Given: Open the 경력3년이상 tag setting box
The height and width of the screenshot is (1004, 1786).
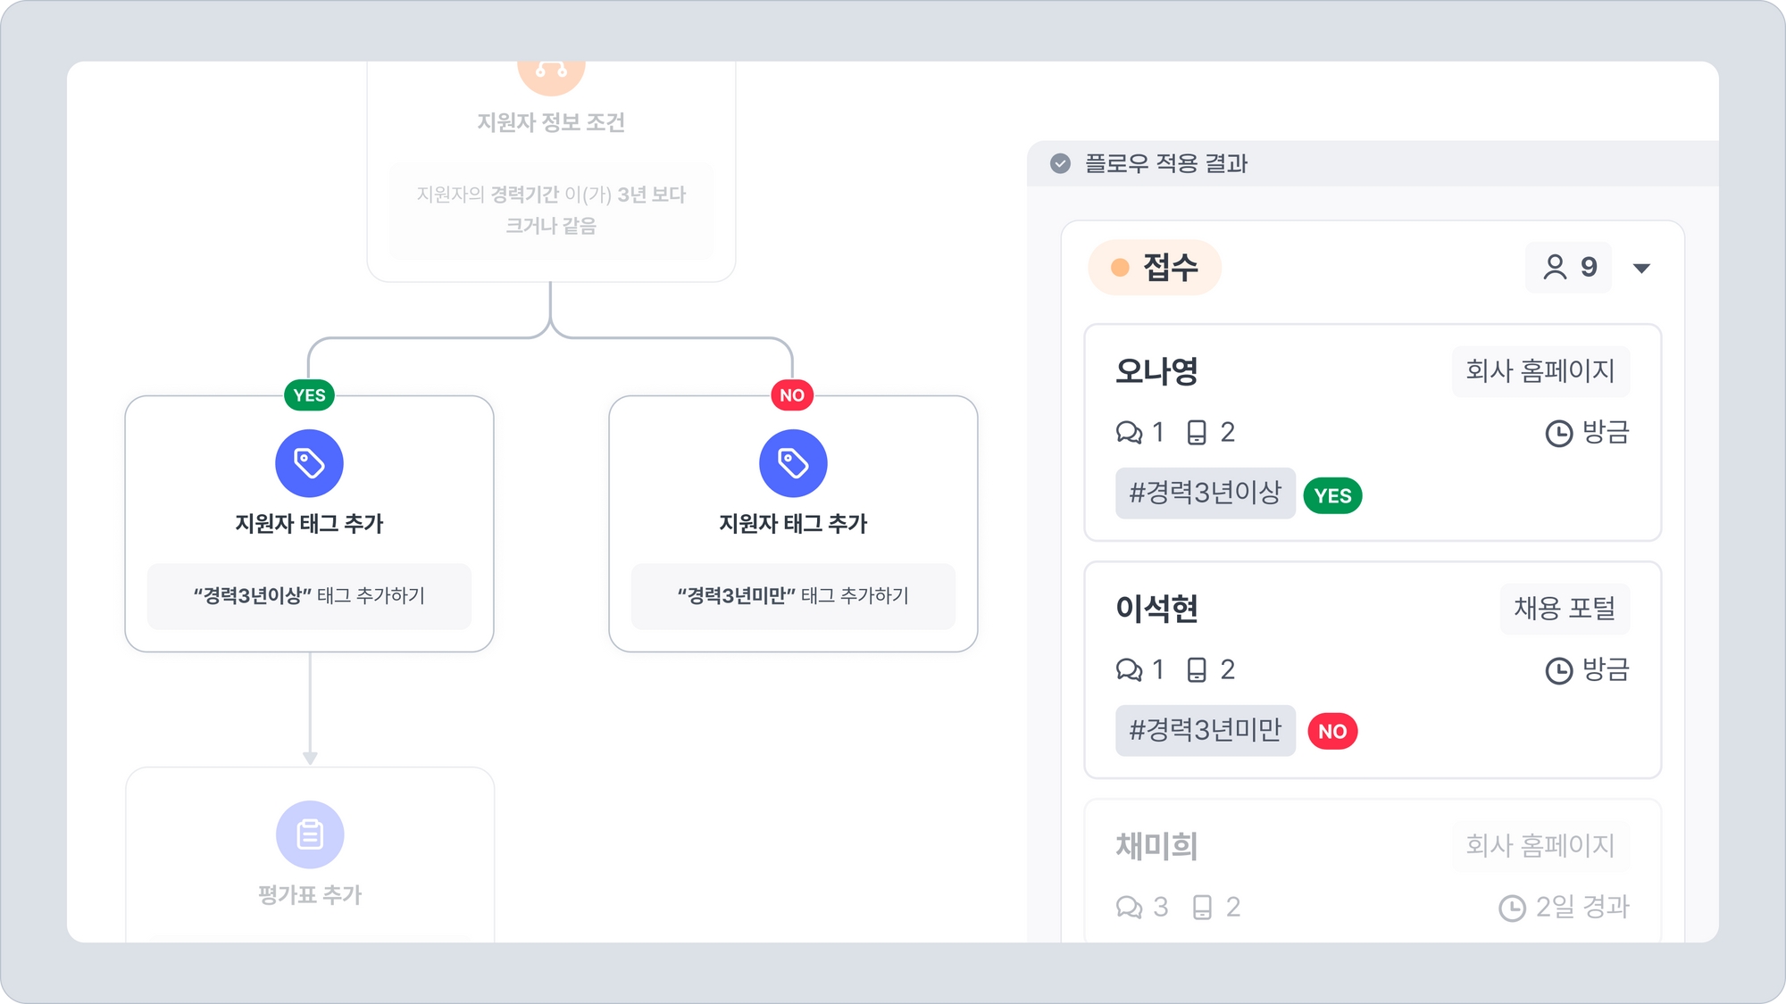Looking at the screenshot, I should 309,596.
